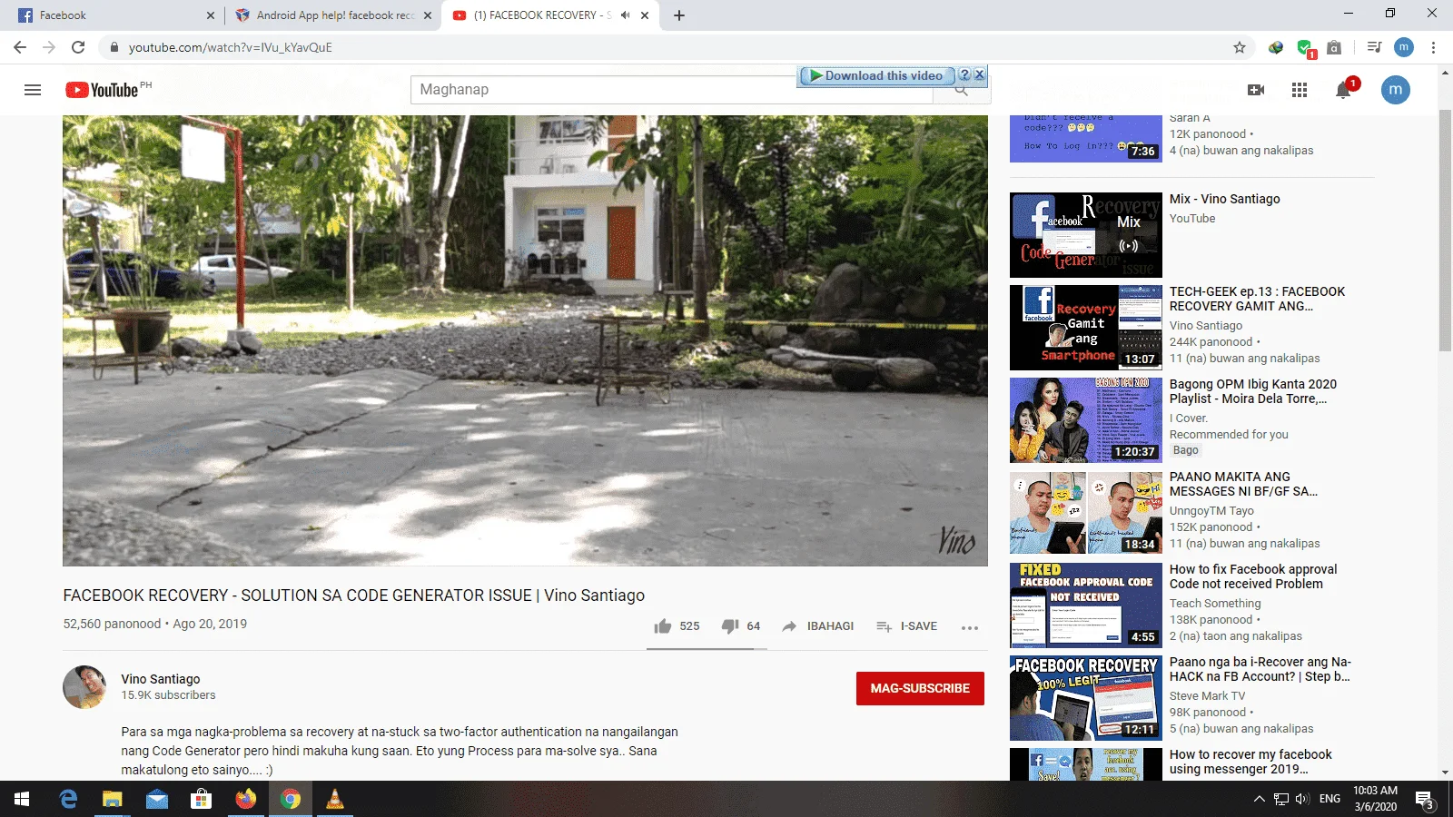Click the IBAHAGI share label
This screenshot has width=1453, height=817.
[x=830, y=626]
